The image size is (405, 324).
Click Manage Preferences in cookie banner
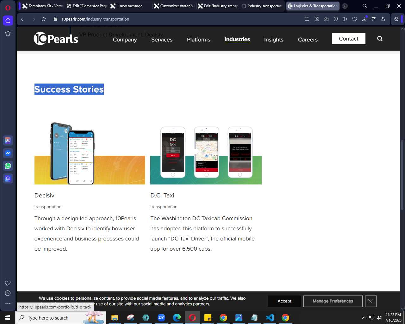[333, 301]
